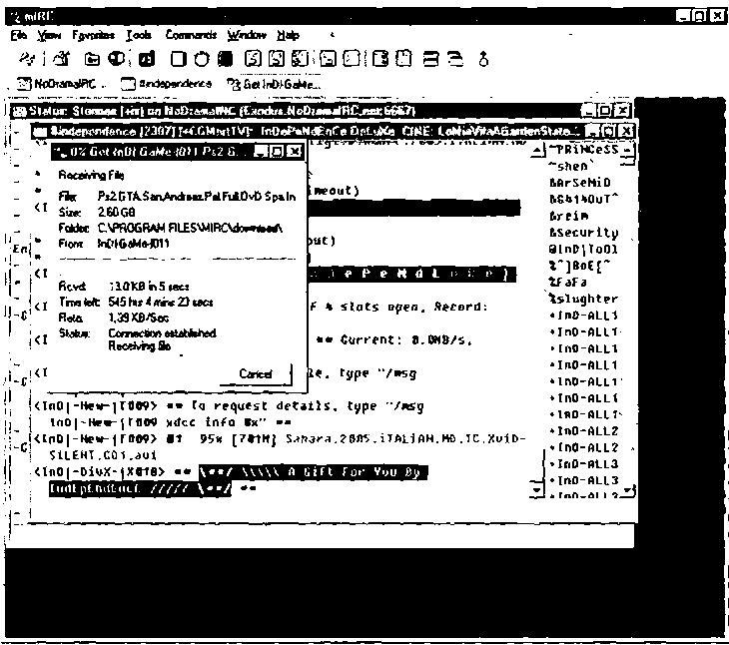
Task: Open the View menu
Action: pyautogui.click(x=49, y=35)
